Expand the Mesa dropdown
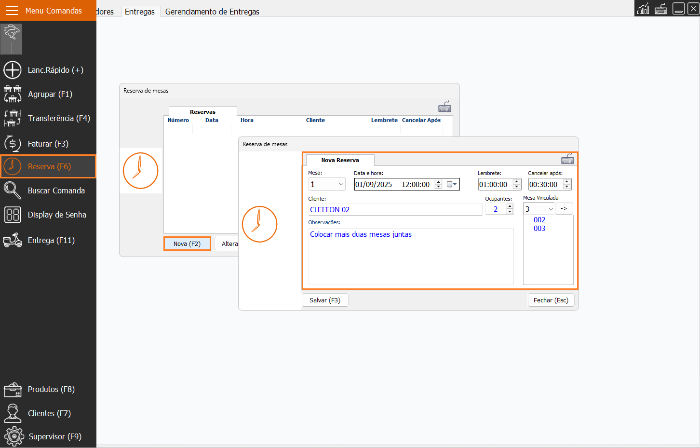This screenshot has width=700, height=448. [341, 184]
